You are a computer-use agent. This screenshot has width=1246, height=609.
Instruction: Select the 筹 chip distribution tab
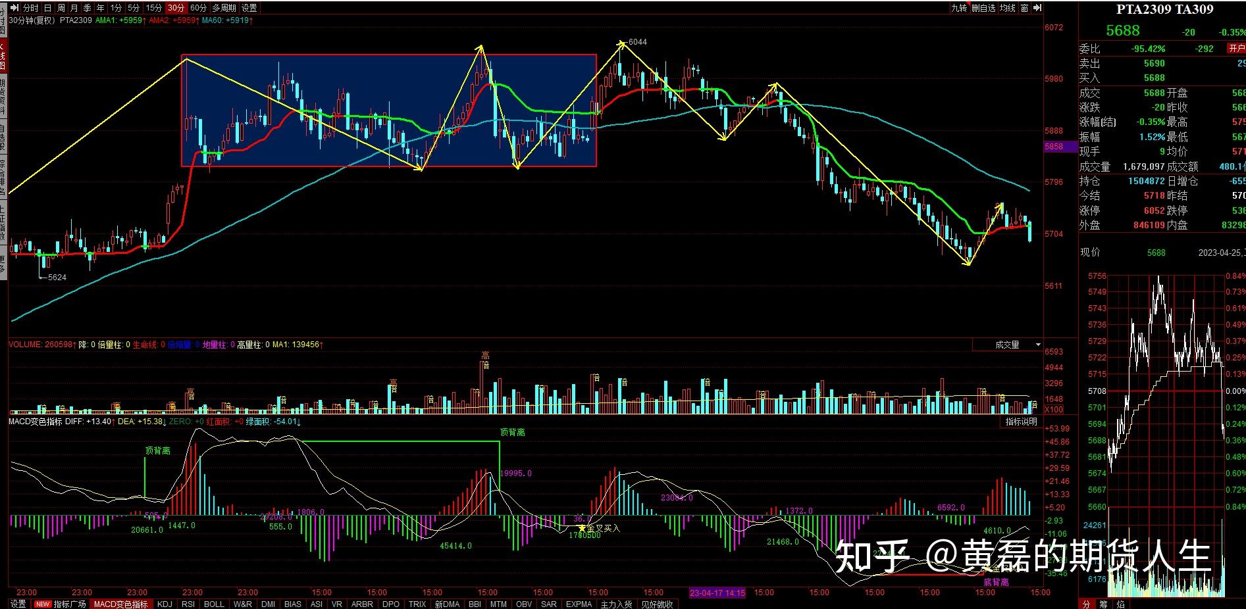pos(1103,604)
